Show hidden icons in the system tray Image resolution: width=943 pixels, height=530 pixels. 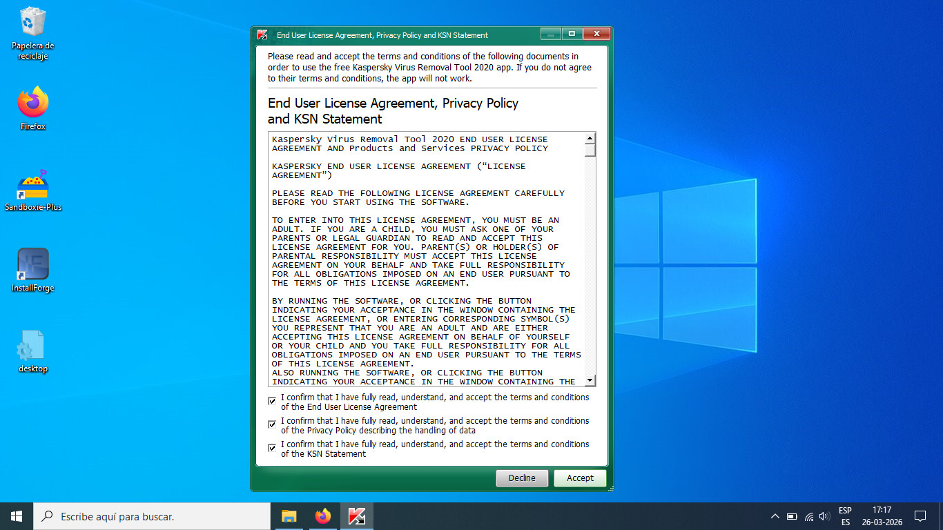click(x=775, y=516)
